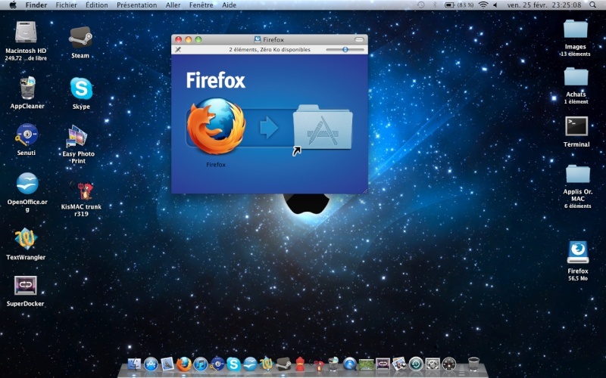Open the Wi-Fi status menu

[483, 5]
